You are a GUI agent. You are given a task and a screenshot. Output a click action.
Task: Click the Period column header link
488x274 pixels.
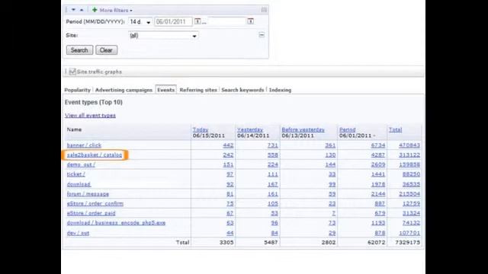tap(348, 129)
